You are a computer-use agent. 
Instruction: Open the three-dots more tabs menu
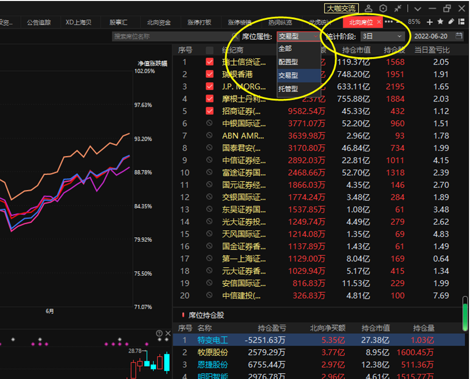click(x=389, y=22)
